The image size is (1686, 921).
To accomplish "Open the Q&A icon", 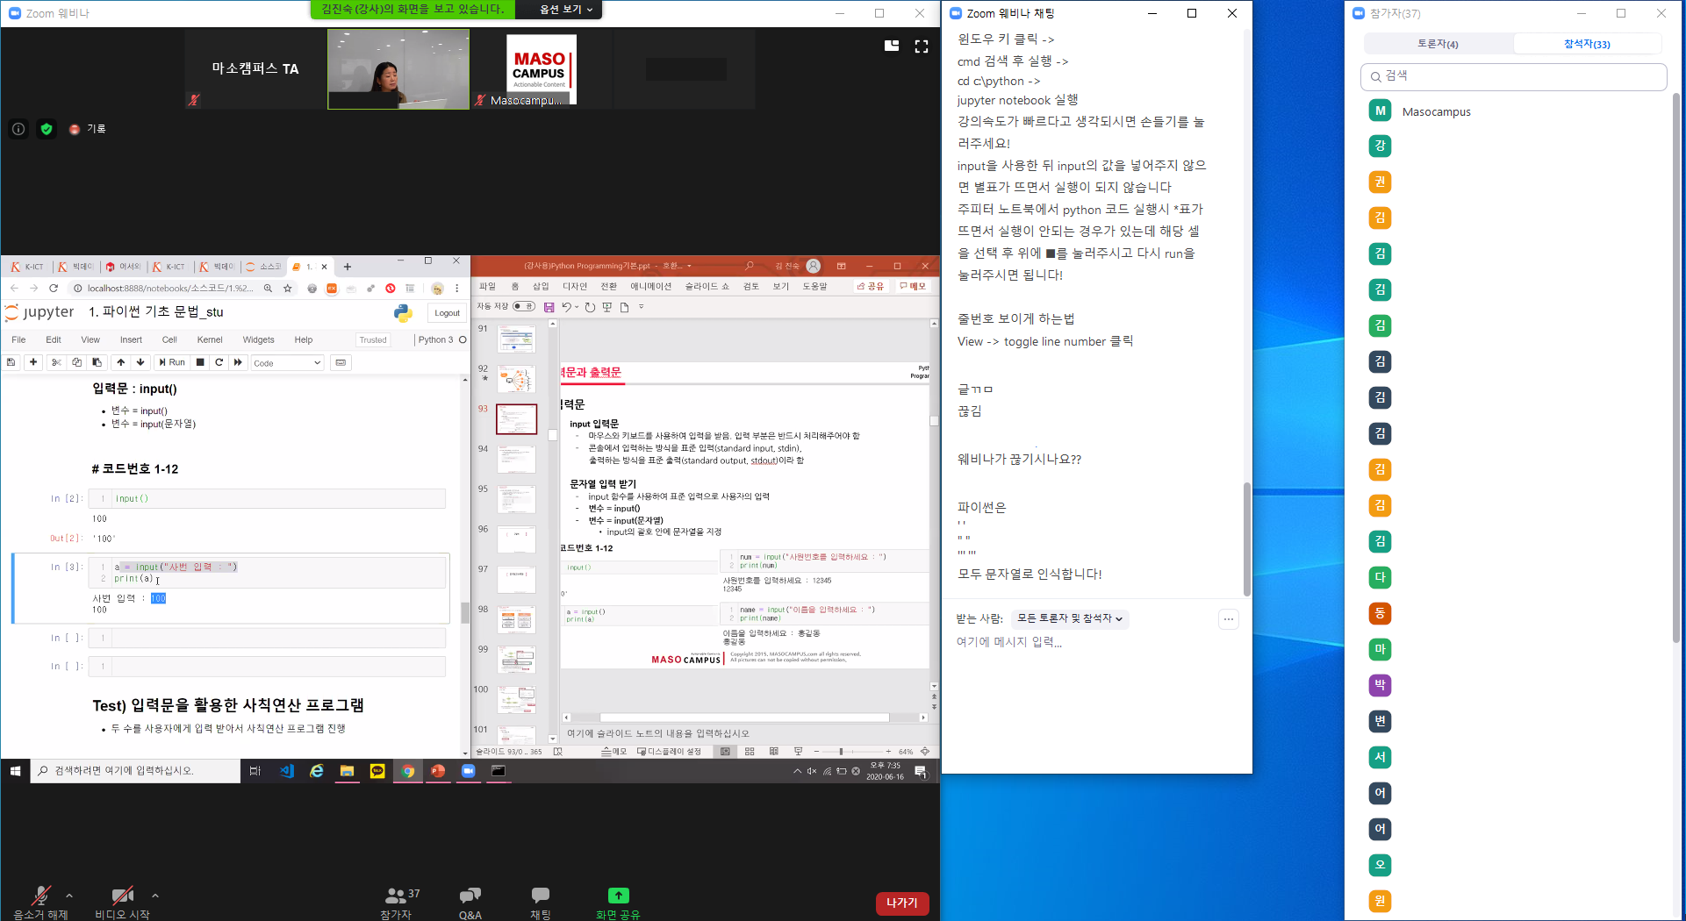I will tap(470, 896).
